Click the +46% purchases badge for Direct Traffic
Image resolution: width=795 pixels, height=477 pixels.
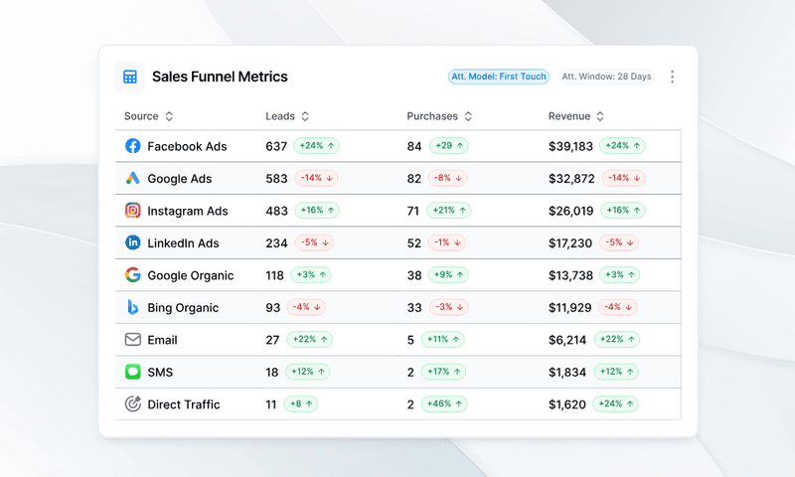click(x=444, y=404)
